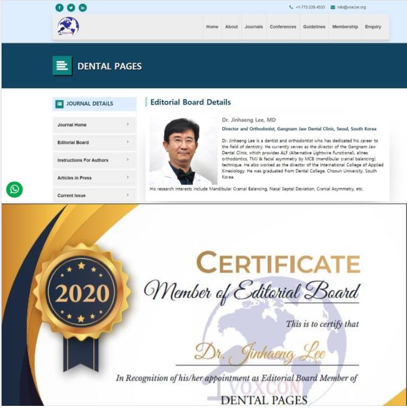
Task: Open Journal Home in sidebar
Action: click(x=94, y=125)
